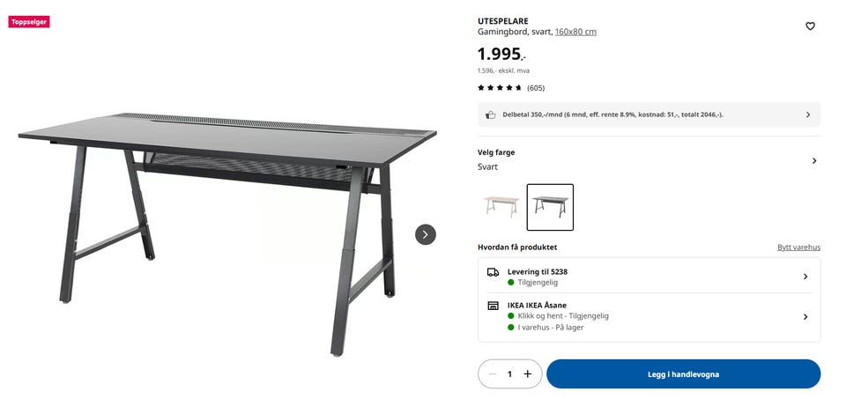The image size is (846, 399).
Task: Open Levering til 5238 details chevron
Action: pyautogui.click(x=805, y=277)
